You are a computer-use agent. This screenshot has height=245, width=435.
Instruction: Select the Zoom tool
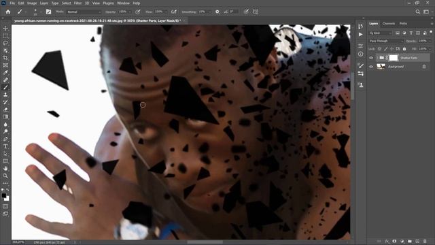point(5,176)
